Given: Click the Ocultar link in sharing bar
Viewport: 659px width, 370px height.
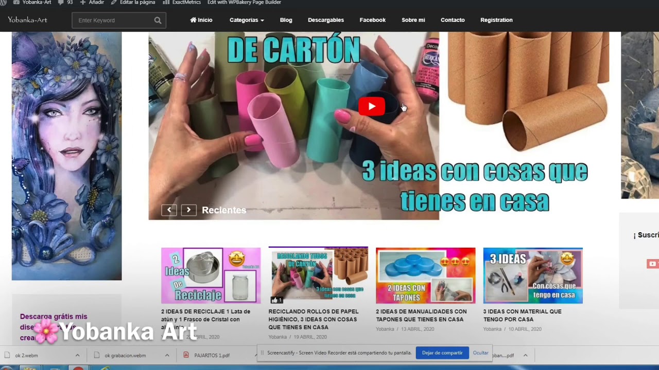Looking at the screenshot, I should [480, 353].
